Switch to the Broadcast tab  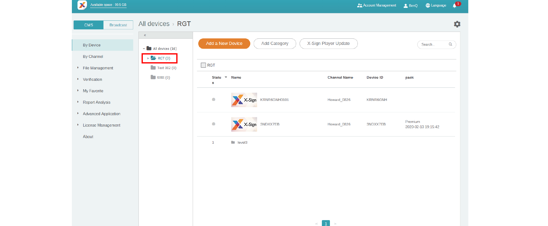point(118,25)
